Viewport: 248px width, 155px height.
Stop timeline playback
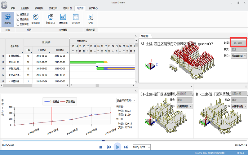[100, 147]
